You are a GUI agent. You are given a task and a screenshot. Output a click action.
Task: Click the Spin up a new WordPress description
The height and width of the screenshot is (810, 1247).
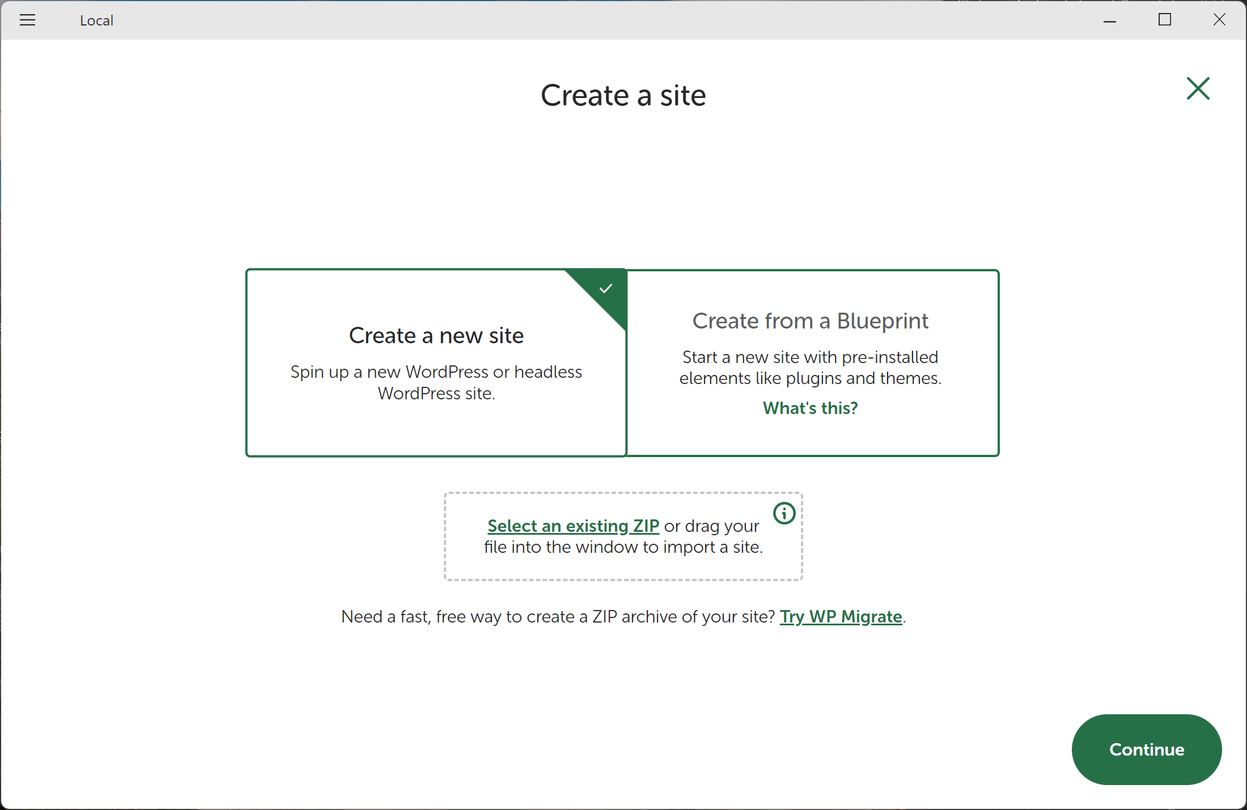(436, 382)
